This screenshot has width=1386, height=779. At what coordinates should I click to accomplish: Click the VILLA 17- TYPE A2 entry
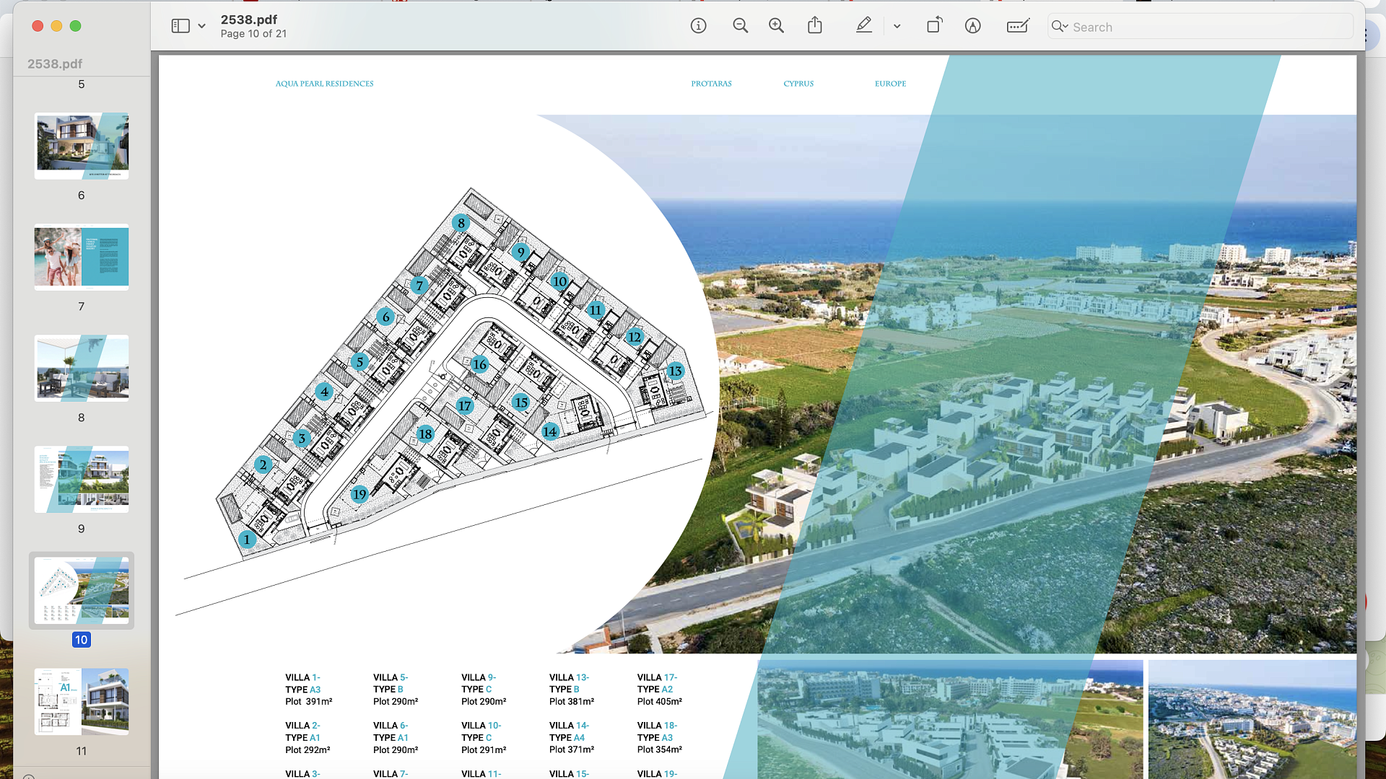point(660,690)
